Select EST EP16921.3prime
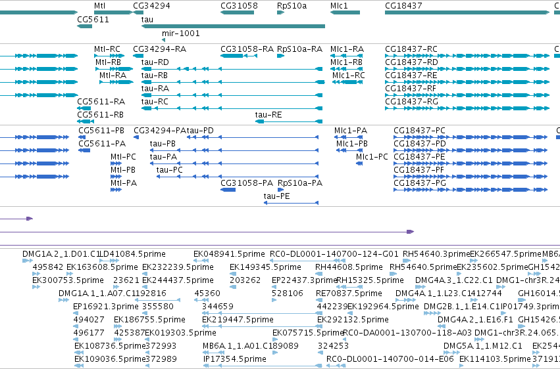Viewport: 560px width, 369px height. 106,307
